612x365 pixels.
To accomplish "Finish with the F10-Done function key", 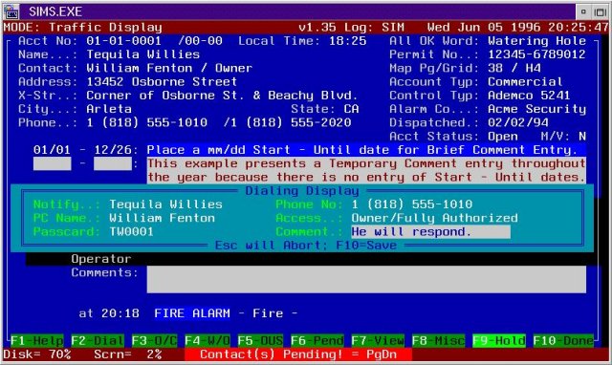I will [x=563, y=340].
